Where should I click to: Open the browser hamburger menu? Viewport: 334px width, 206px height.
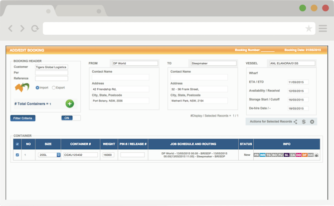(323, 28)
